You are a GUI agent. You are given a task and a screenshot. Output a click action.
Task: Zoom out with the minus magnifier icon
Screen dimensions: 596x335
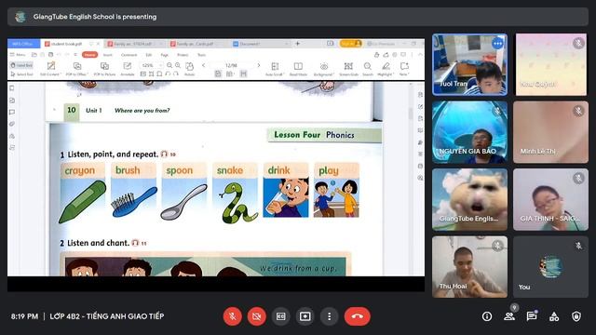point(169,65)
